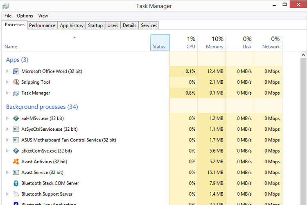The width and height of the screenshot is (307, 205).
Task: Click Task Manager's 0.8% CPU value
Action: [x=190, y=93]
